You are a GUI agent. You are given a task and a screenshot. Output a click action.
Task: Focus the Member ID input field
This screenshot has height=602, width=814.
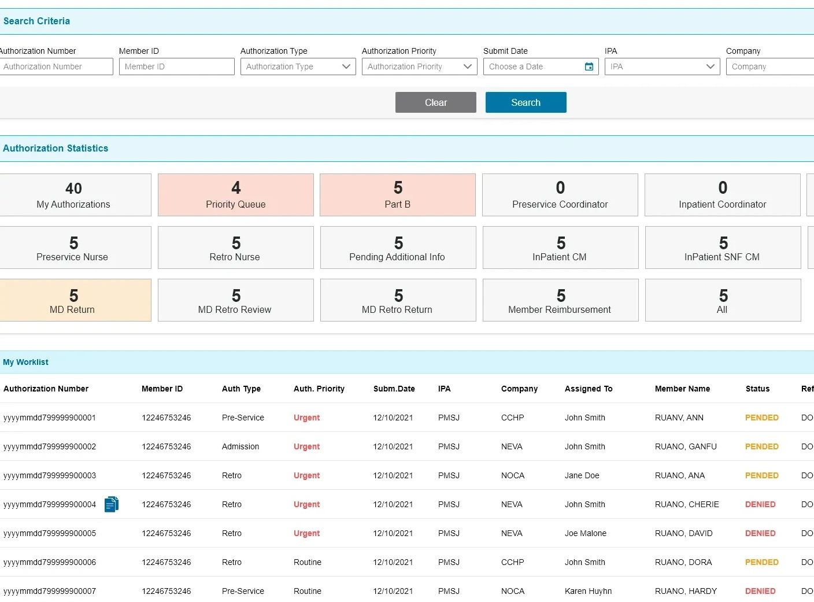[176, 67]
